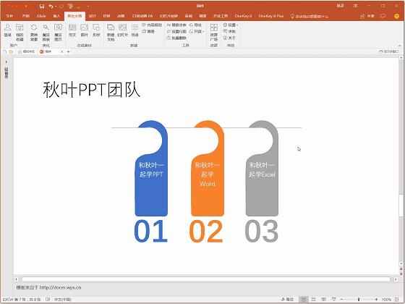
Task: Click the new blank document icon in tab bar
Action: point(4,51)
